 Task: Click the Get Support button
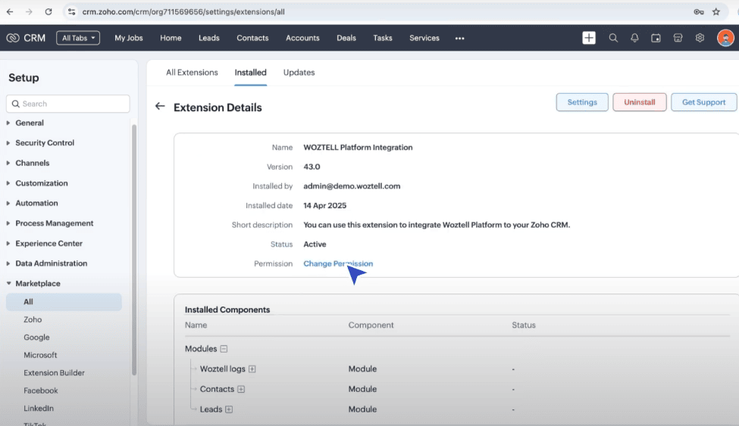tap(703, 102)
